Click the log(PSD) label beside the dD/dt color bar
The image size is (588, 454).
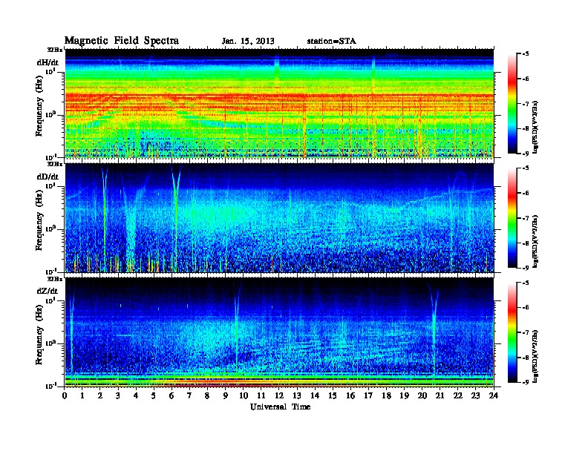pyautogui.click(x=535, y=241)
